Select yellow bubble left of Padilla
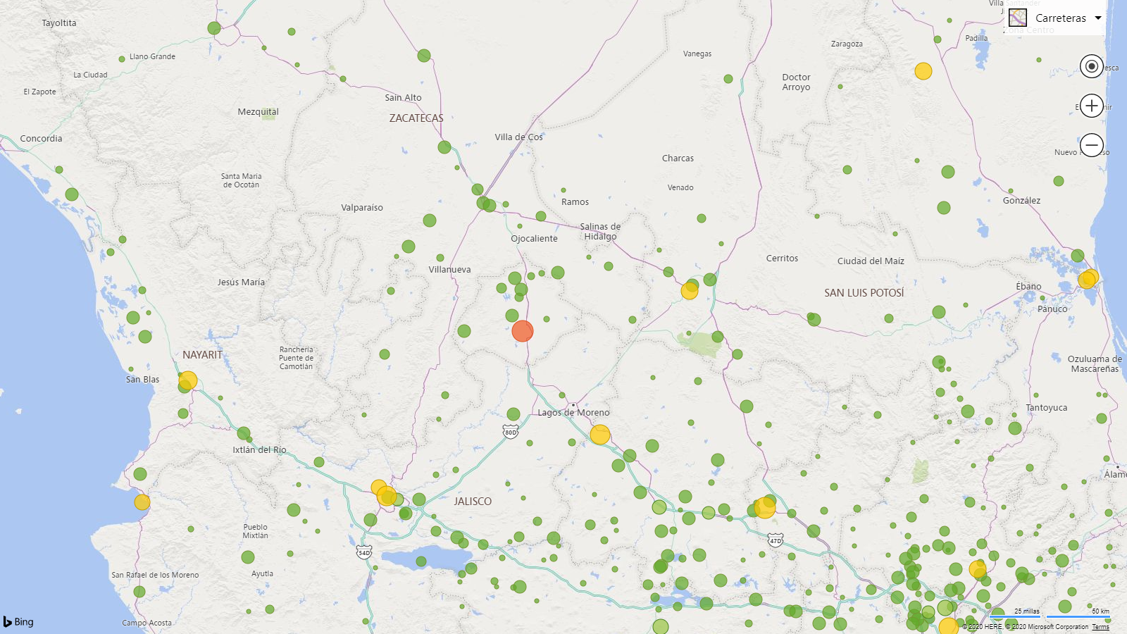1127x634 pixels. pyautogui.click(x=923, y=71)
